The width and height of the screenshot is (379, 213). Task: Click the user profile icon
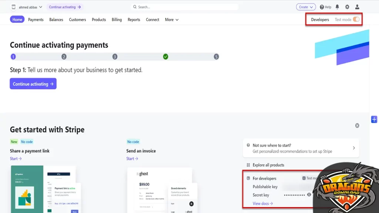click(x=357, y=7)
